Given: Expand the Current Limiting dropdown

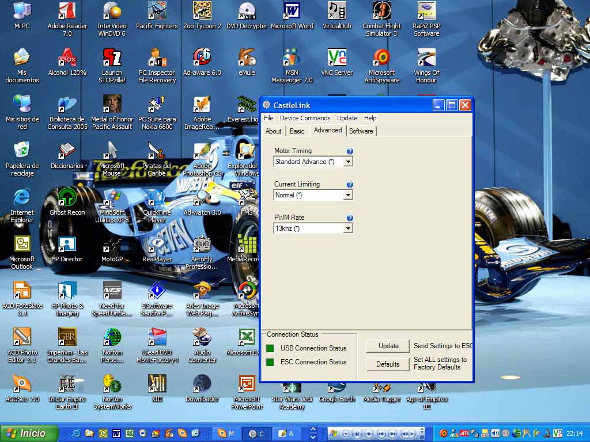Looking at the screenshot, I should click(x=347, y=196).
